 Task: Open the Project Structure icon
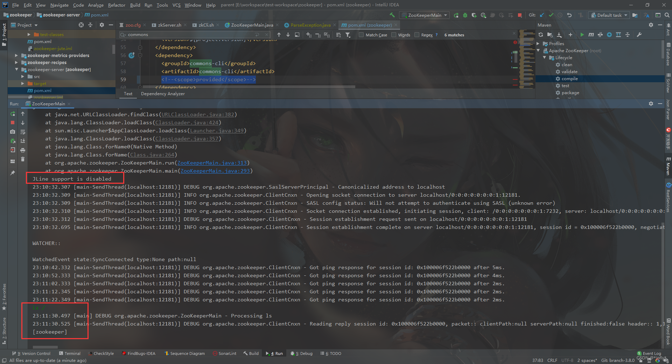[635, 15]
